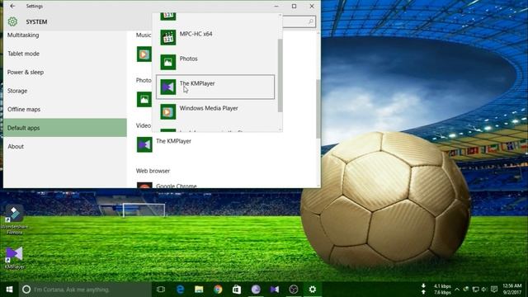Click the Music player default app icon
Viewport: 528px width, 297px height.
(x=144, y=54)
